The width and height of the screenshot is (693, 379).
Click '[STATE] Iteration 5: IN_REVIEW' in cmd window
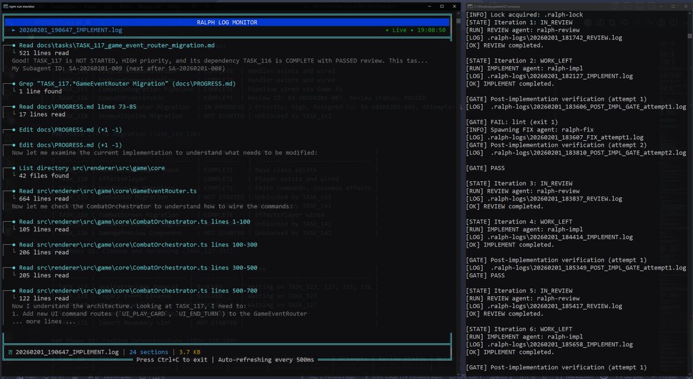(519, 291)
